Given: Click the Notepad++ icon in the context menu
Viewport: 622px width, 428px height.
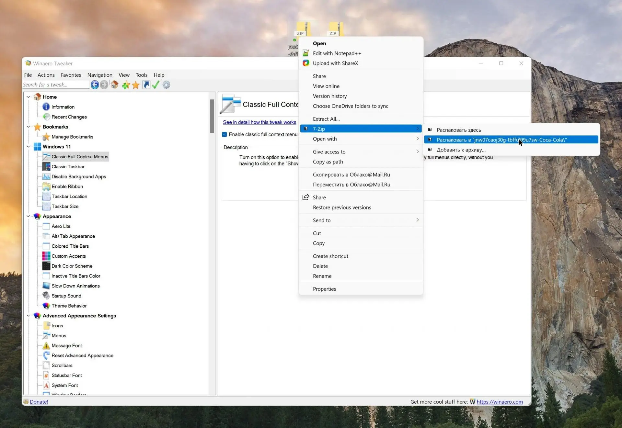Looking at the screenshot, I should (x=306, y=53).
